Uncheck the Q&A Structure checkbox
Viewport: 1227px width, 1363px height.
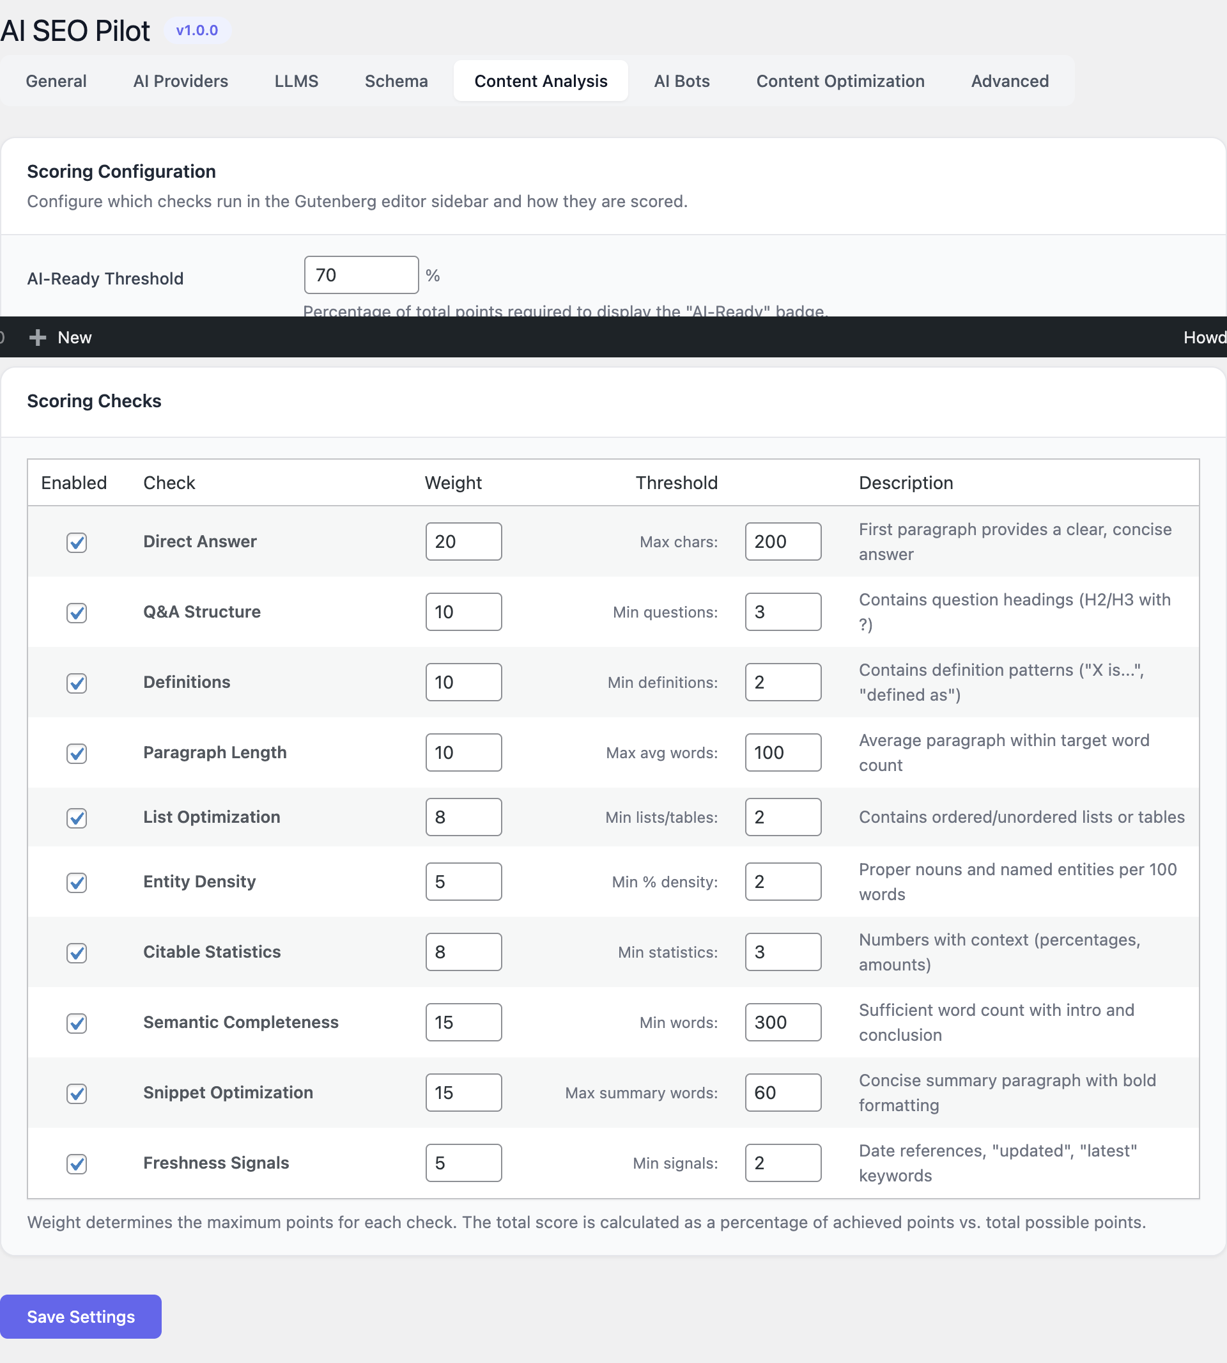pyautogui.click(x=77, y=612)
